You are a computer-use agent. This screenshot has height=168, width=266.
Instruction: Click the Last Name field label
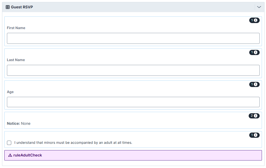16,60
